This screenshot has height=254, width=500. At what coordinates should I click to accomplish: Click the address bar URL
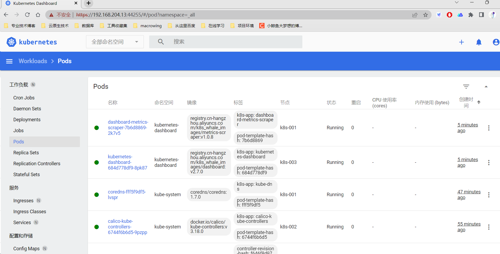136,15
